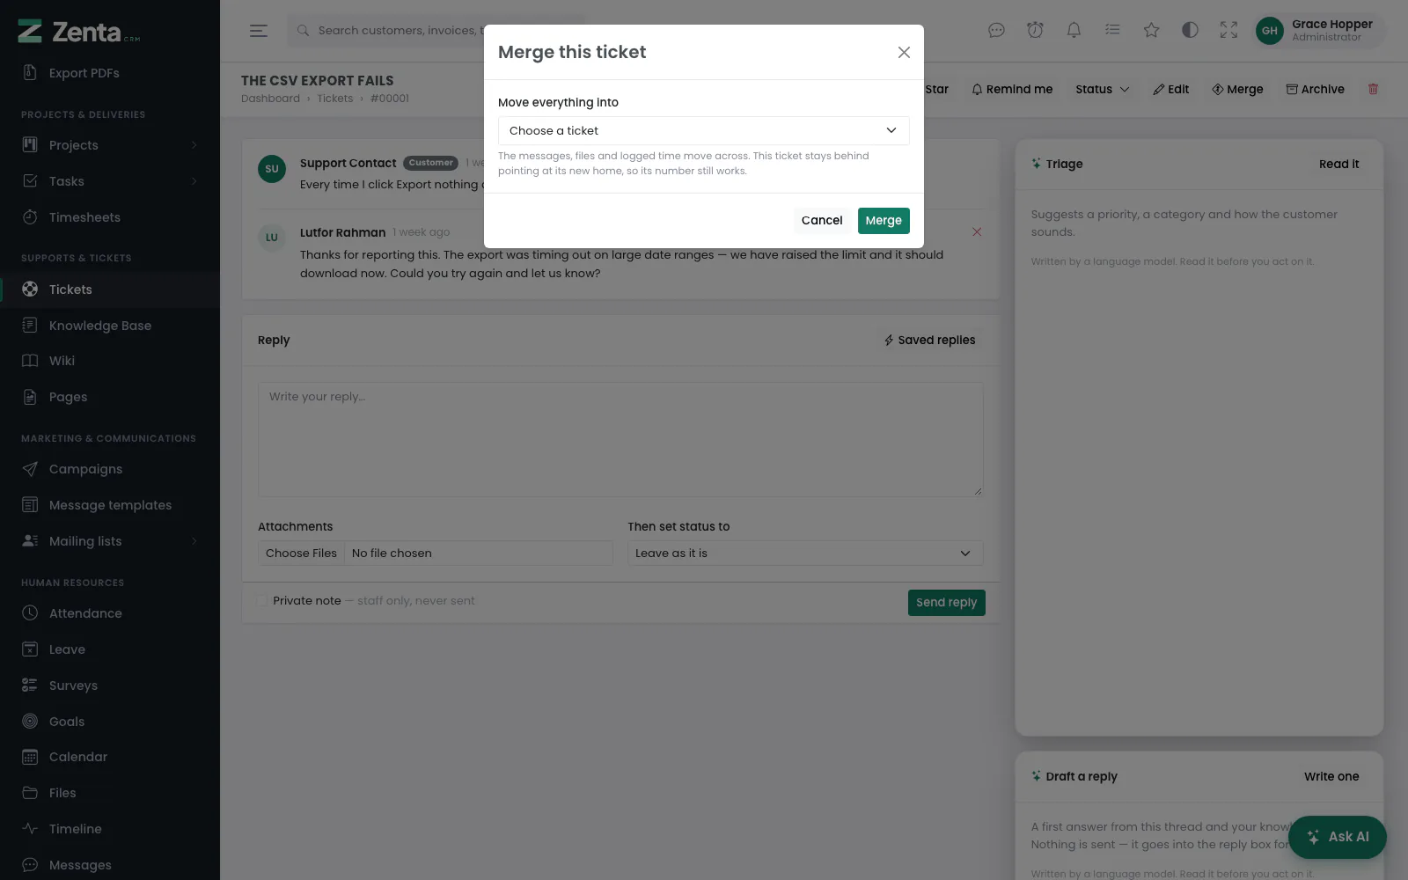Go to Tickets breadcrumb link
This screenshot has height=880, width=1408.
pyautogui.click(x=334, y=99)
